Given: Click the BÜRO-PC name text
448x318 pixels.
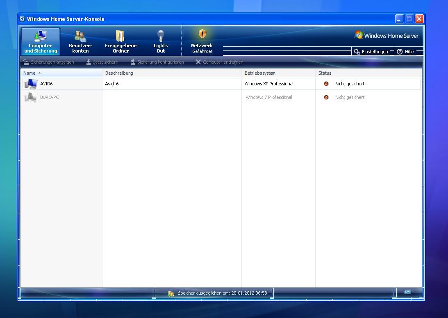Looking at the screenshot, I should (50, 97).
